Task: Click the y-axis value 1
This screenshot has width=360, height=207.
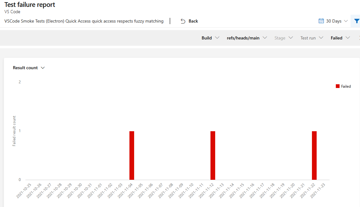Action: [20, 131]
